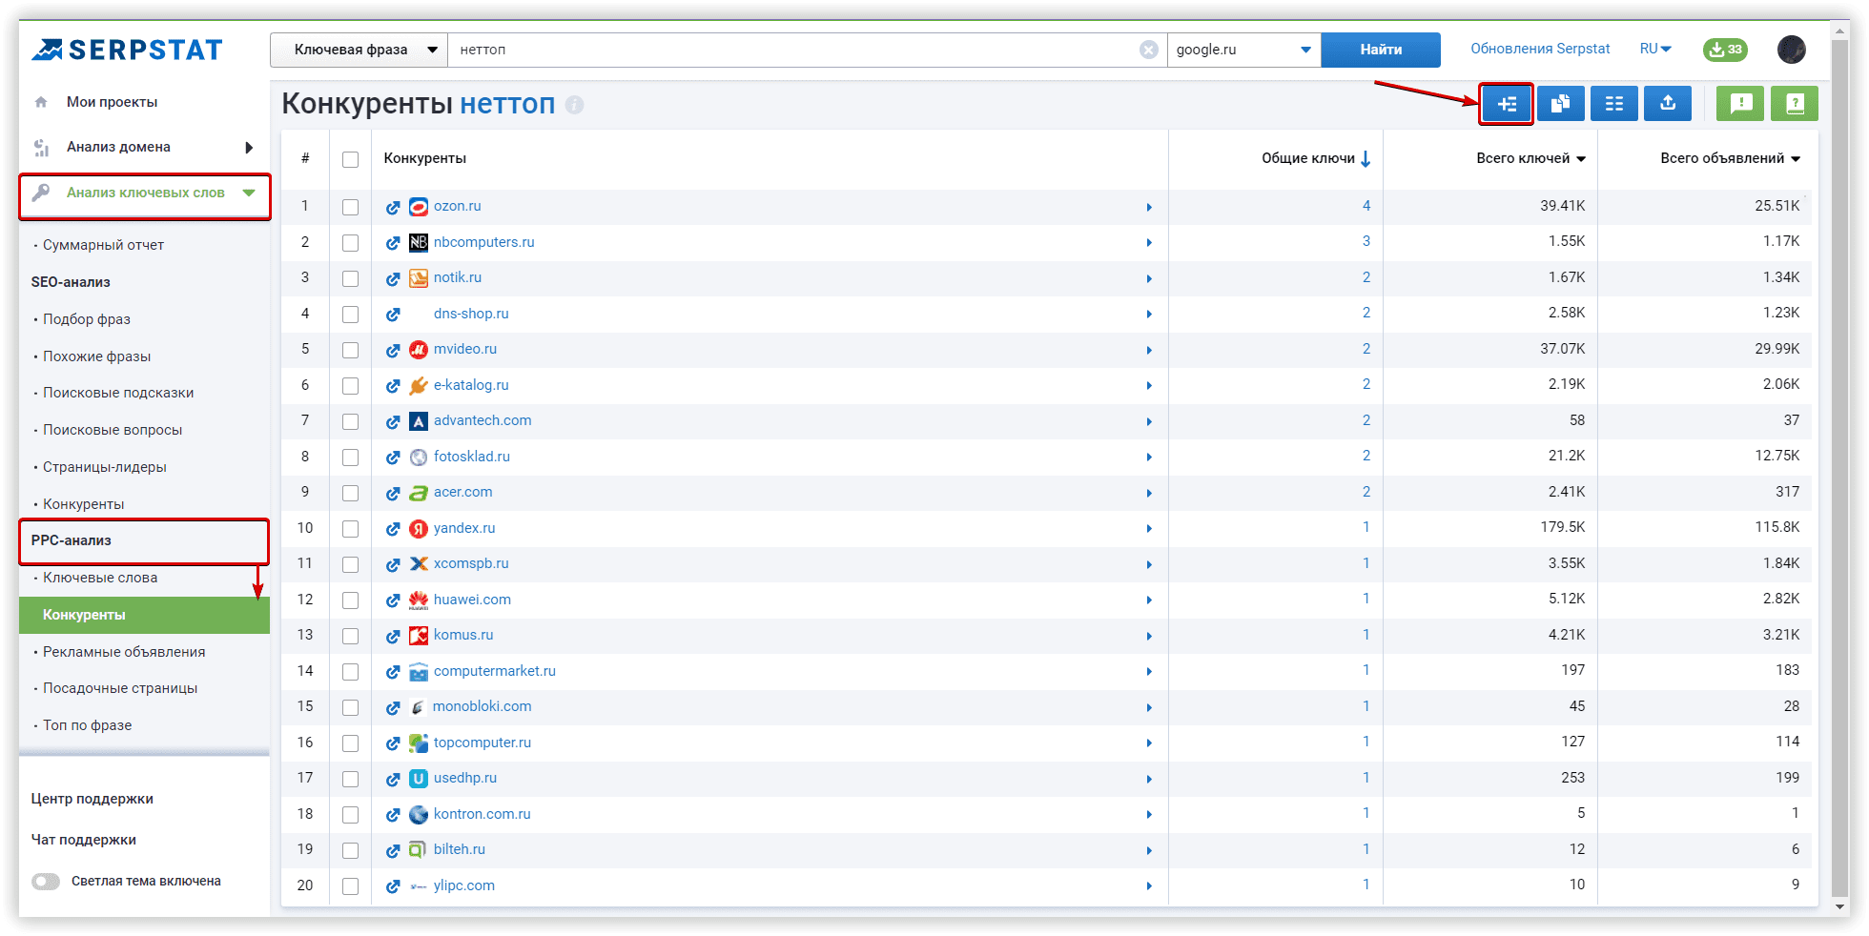Open the bilteh.ru competitor link
Viewport: 1869px width, 936px height.
click(460, 849)
